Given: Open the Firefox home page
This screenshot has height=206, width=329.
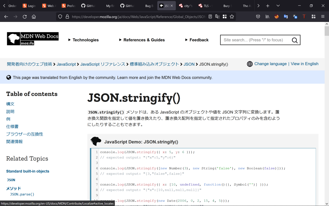Looking at the screenshot, I should [x=34, y=16].
